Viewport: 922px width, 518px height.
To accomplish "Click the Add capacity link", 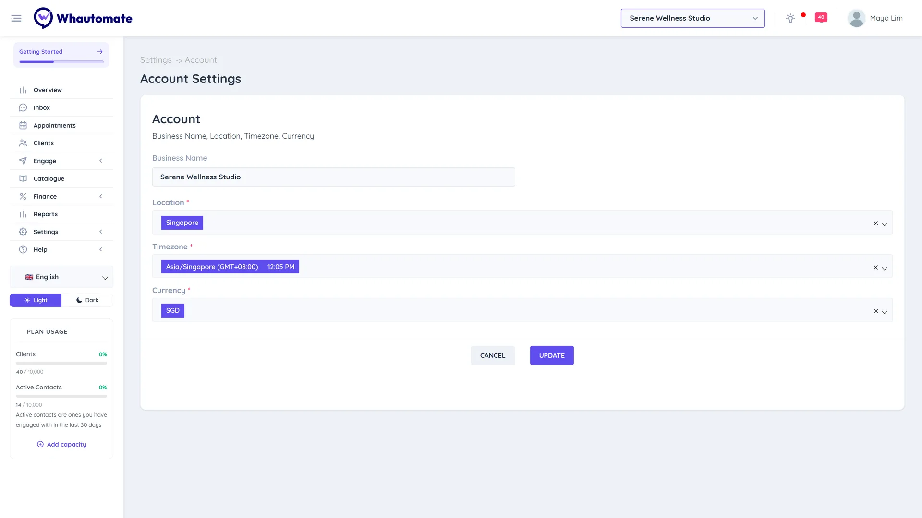I will tap(61, 444).
